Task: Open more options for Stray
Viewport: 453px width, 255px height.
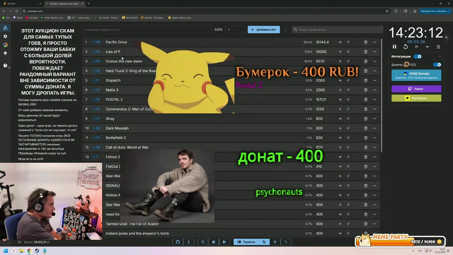Action: (x=375, y=119)
